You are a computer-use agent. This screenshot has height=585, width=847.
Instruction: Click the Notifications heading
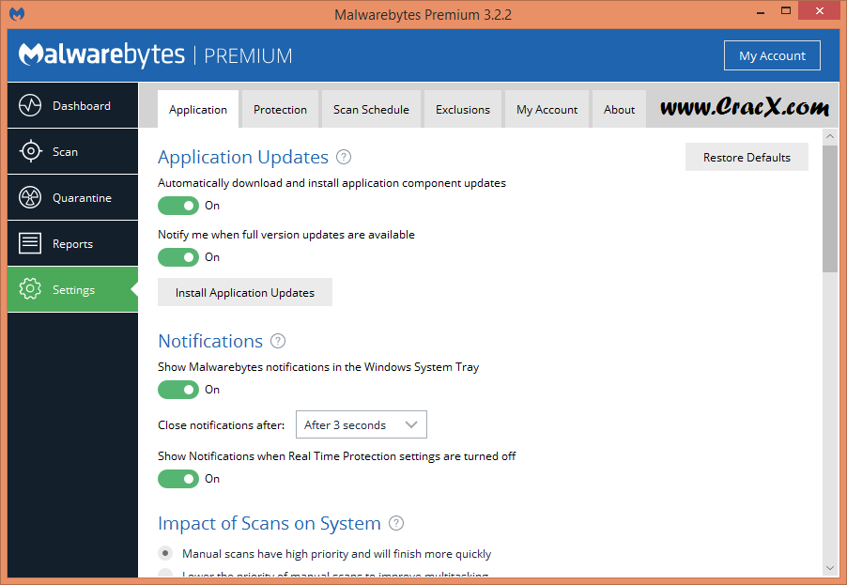210,342
